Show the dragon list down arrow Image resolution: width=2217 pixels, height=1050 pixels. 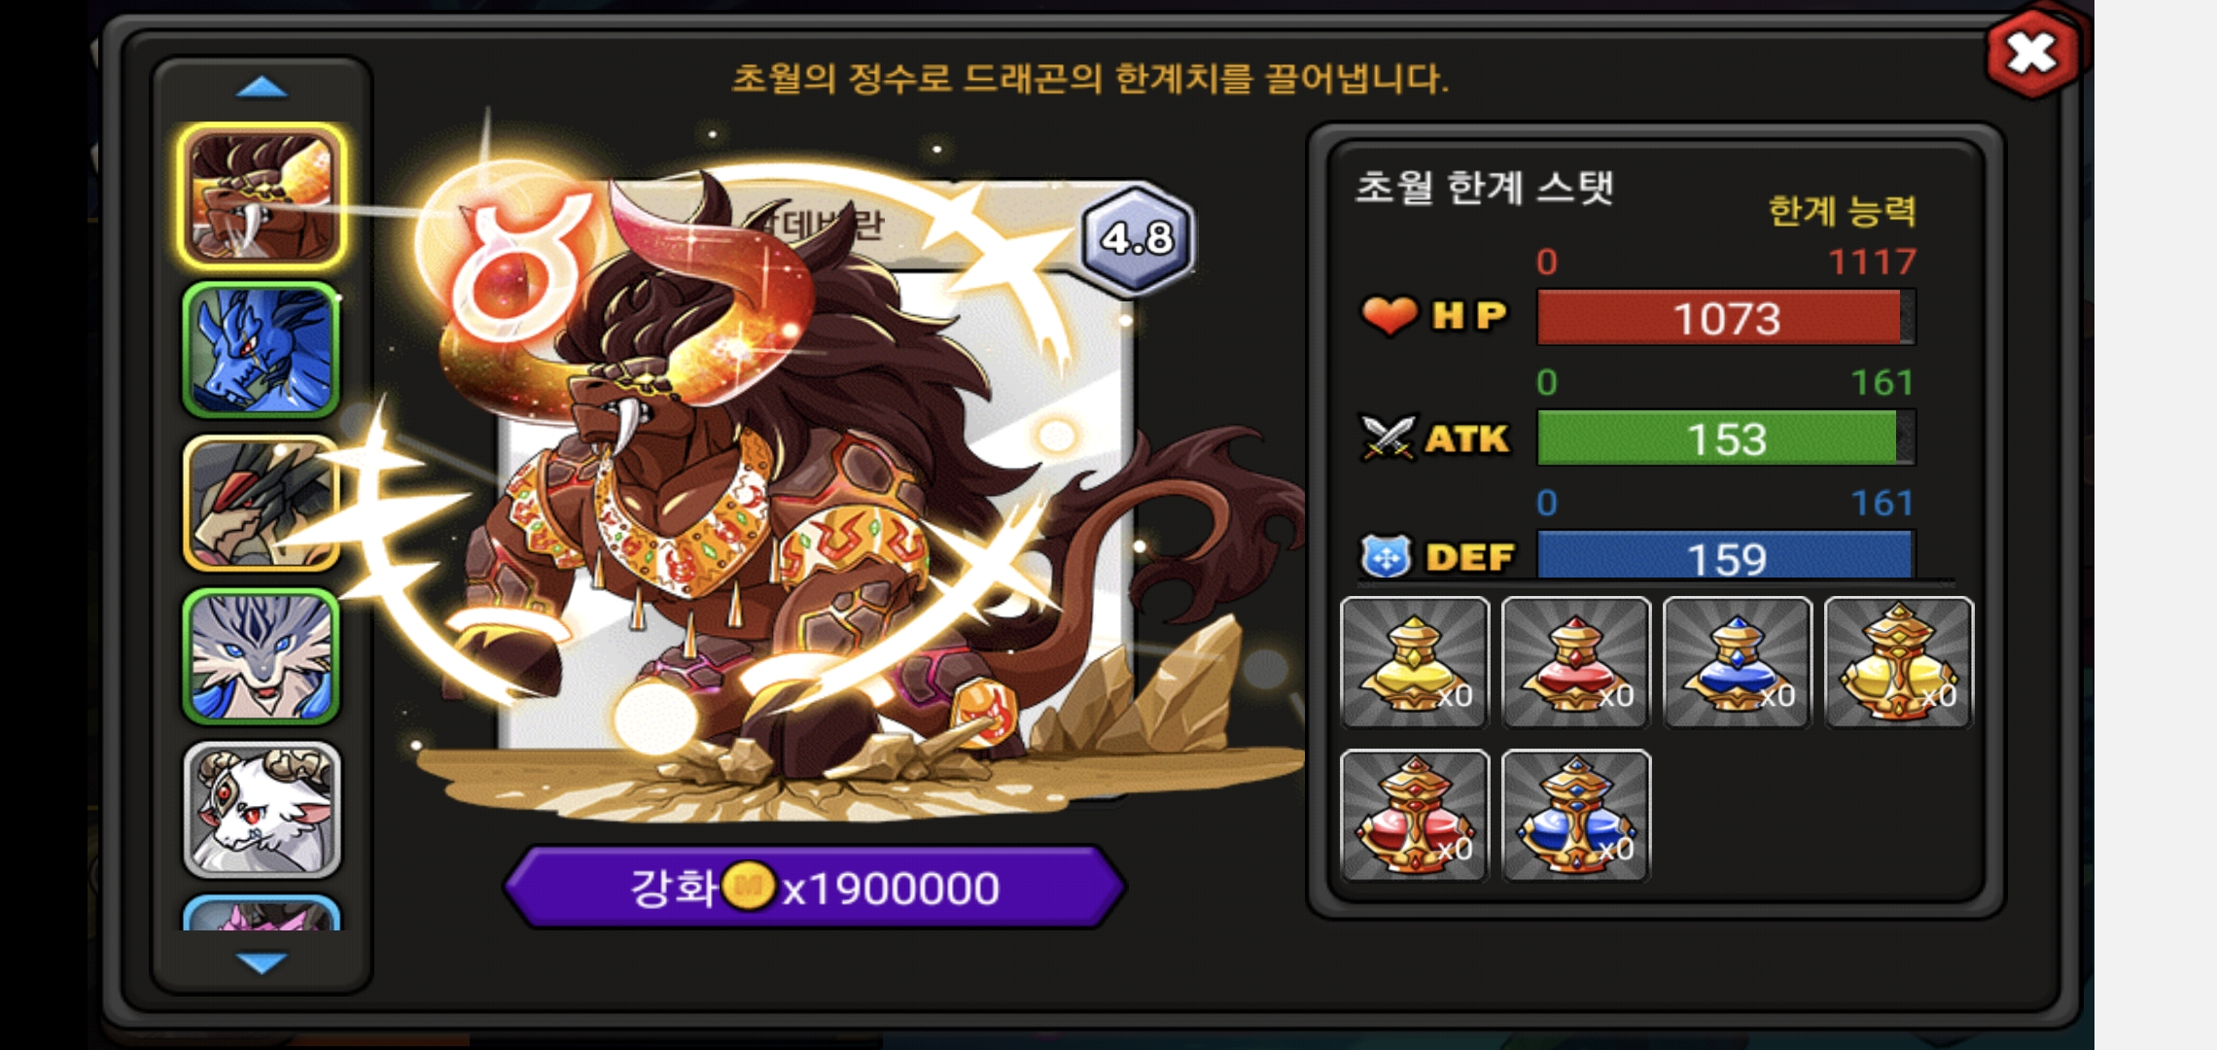[x=262, y=962]
